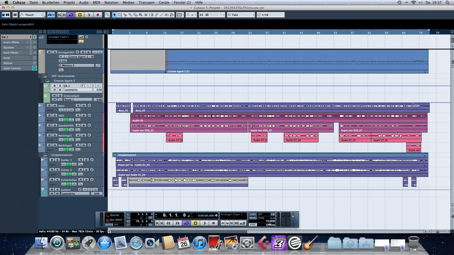Solo the Bass track

[55, 105]
